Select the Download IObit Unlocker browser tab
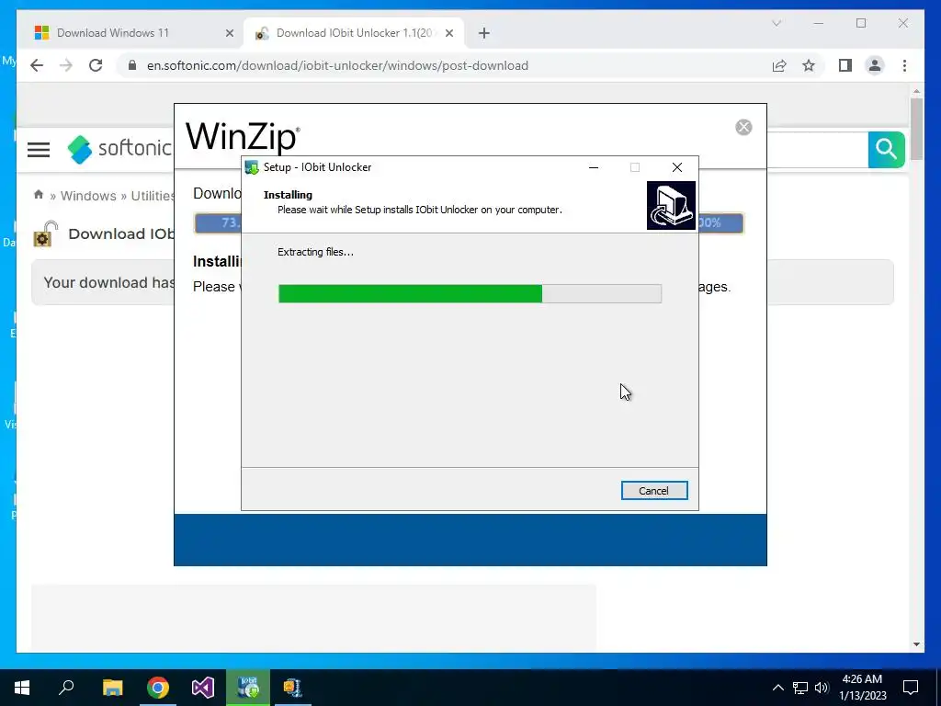Screen dimensions: 941x706 pos(354,33)
